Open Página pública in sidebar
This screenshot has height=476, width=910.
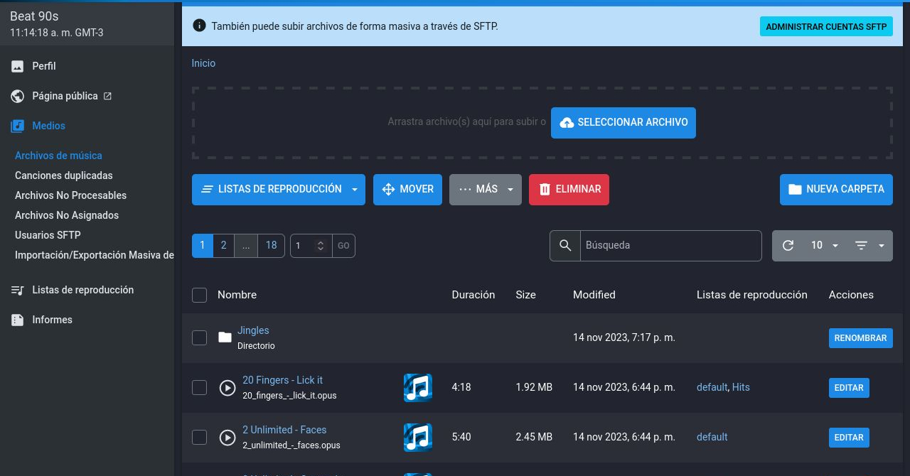coord(65,96)
